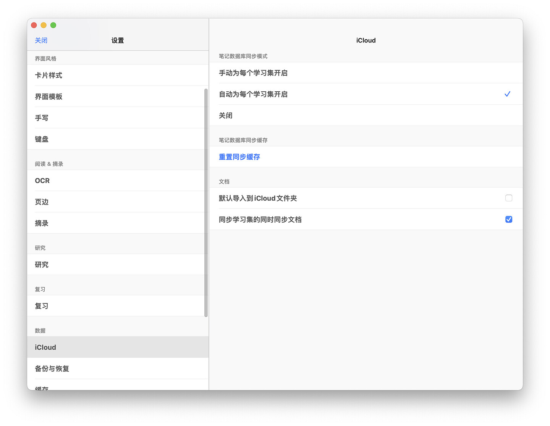550x426 pixels.
Task: Open the 复习 settings row
Action: [118, 306]
